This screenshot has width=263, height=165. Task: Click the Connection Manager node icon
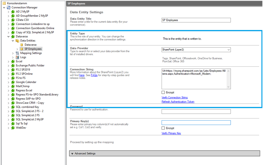(8, 7)
